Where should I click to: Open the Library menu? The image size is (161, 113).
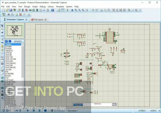click(x=51, y=6)
